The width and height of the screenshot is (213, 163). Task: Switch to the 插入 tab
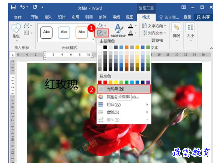pyautogui.click(x=48, y=17)
